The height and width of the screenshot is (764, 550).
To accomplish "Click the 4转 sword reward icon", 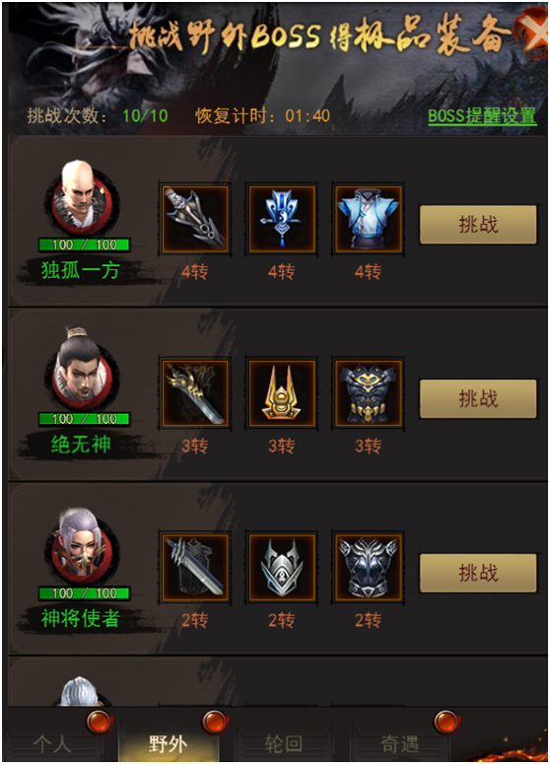I will click(x=195, y=219).
